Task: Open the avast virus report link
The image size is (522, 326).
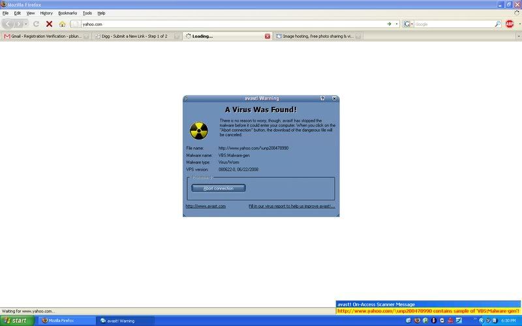Action: [292, 206]
